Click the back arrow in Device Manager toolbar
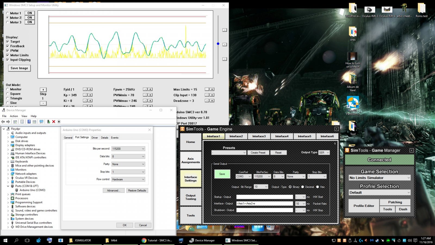Screen dimensions: 435x245 pos(3,122)
